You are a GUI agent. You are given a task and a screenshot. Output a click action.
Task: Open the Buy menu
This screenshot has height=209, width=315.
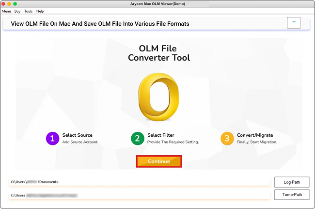tap(17, 11)
